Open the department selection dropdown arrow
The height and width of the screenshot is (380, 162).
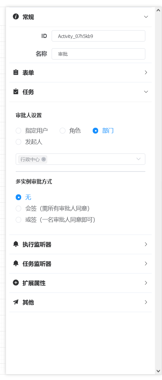click(x=139, y=159)
